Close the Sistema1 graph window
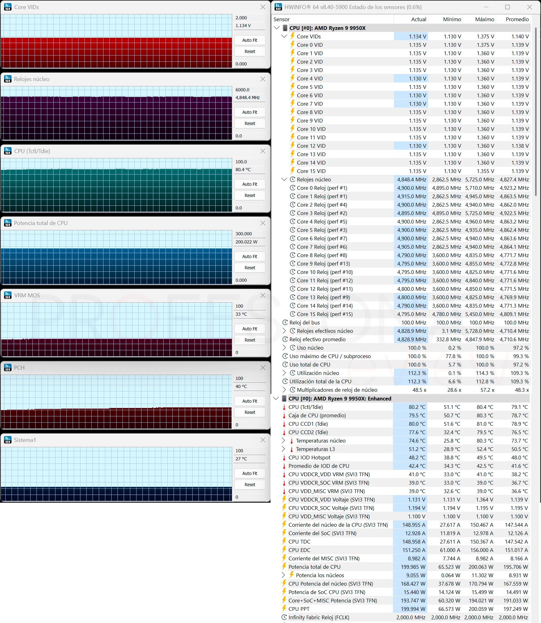This screenshot has width=541, height=623. tap(263, 440)
